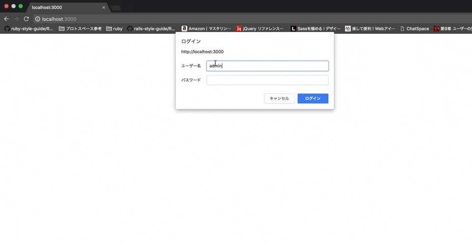This screenshot has height=244, width=472.
Task: Focus the localhost:3000 address bar
Action: [253, 19]
